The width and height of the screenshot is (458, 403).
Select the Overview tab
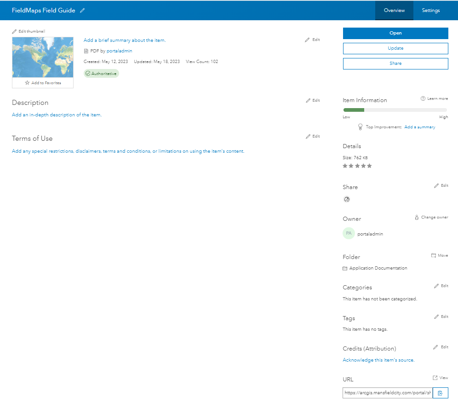click(394, 10)
